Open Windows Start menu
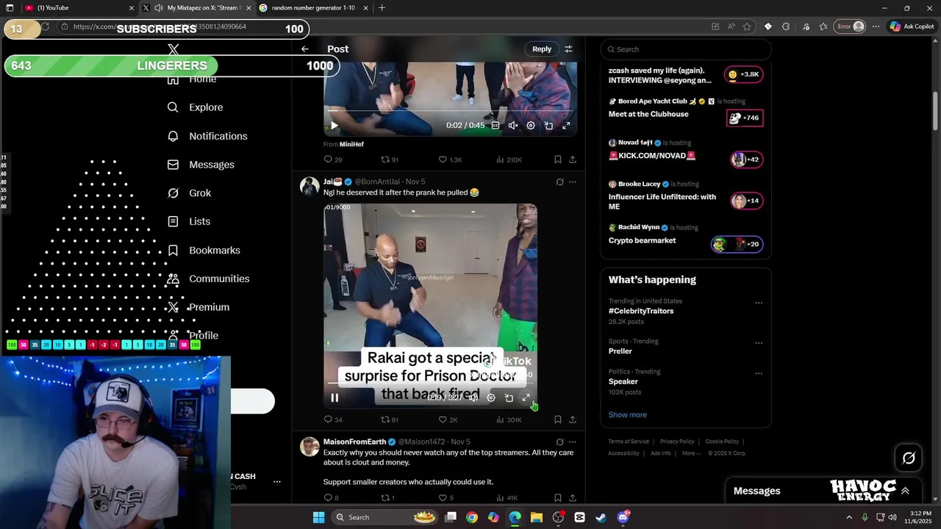941x529 pixels. (318, 517)
